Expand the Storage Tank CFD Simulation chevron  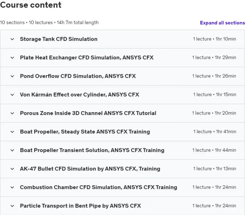12,39
